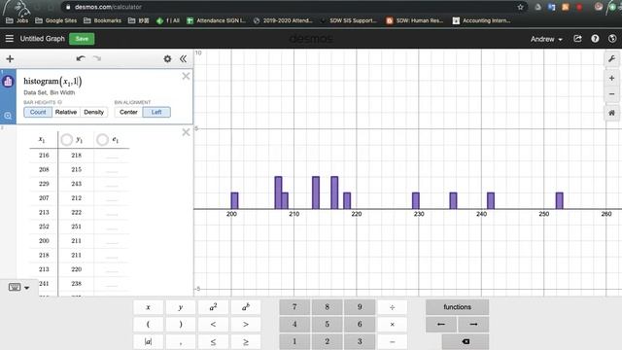Click the keypad 5 key
The image size is (622, 350).
tap(327, 324)
